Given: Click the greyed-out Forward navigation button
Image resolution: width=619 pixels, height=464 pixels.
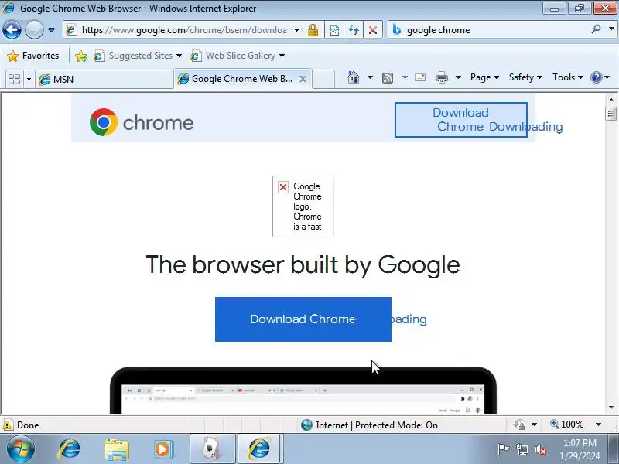Looking at the screenshot, I should pyautogui.click(x=34, y=30).
